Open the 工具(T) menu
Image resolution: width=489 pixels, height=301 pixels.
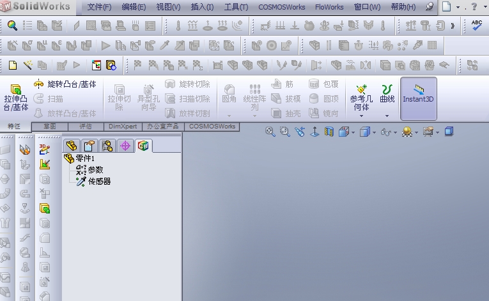click(236, 6)
